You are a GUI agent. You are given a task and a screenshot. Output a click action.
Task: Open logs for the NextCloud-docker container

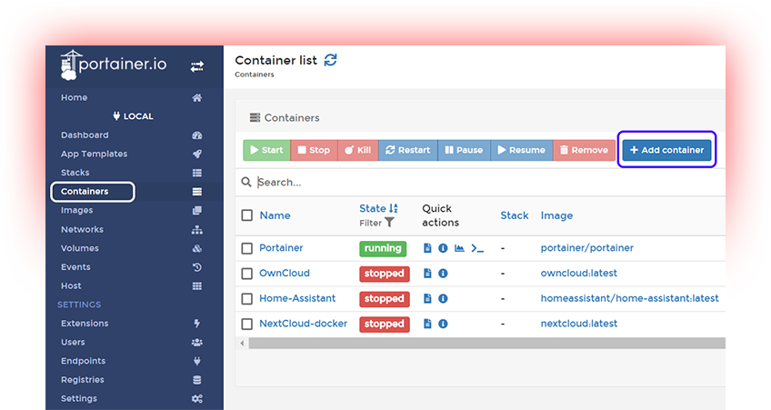coord(427,324)
